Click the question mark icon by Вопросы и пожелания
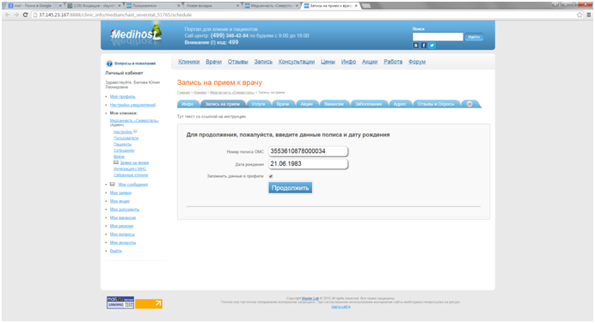The width and height of the screenshot is (595, 323). click(109, 64)
